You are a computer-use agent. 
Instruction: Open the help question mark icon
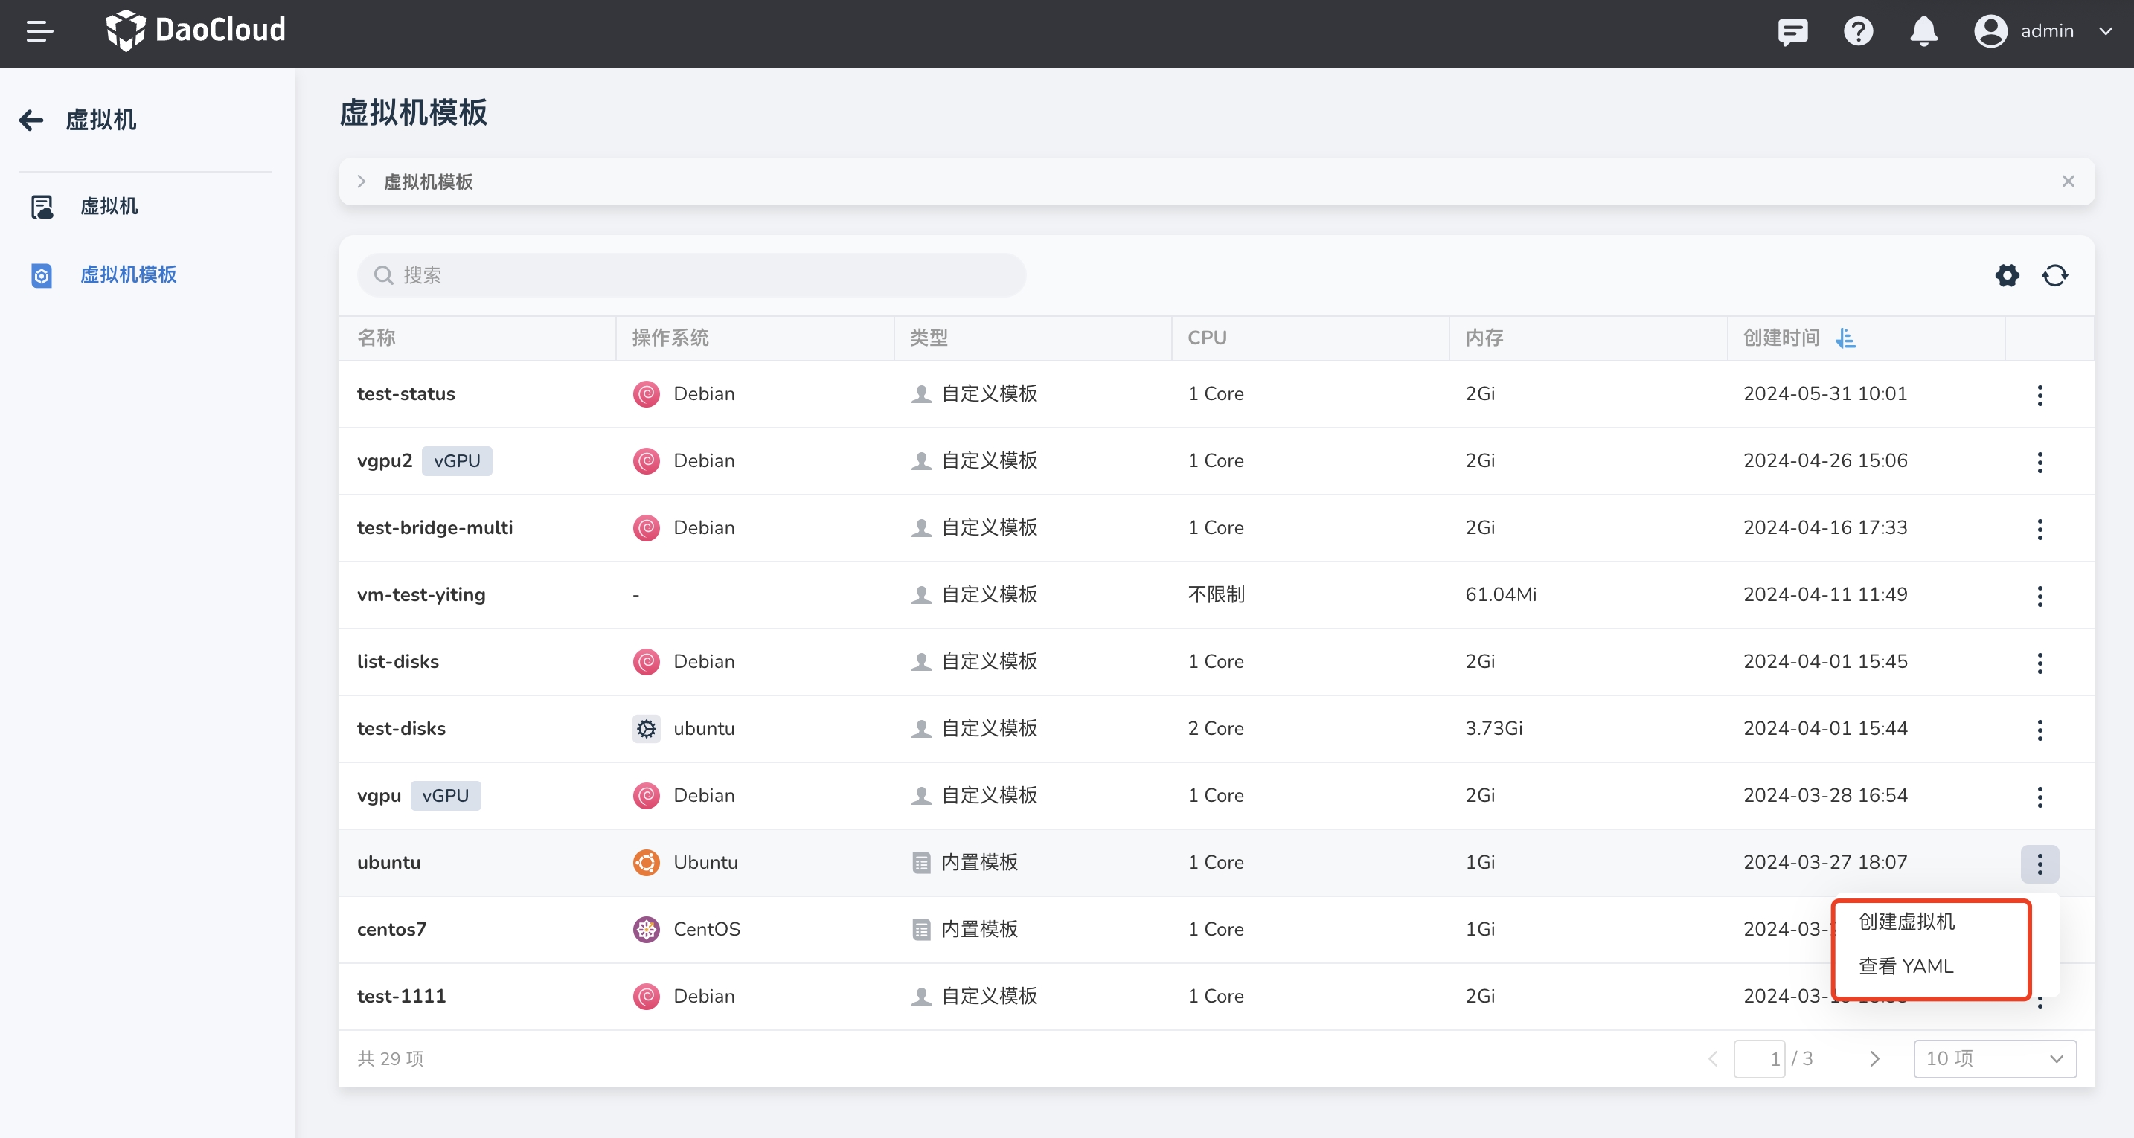[1858, 31]
